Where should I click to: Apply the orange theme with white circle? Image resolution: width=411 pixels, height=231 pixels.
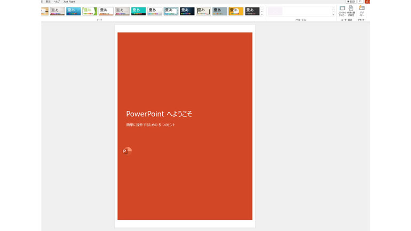(x=236, y=11)
